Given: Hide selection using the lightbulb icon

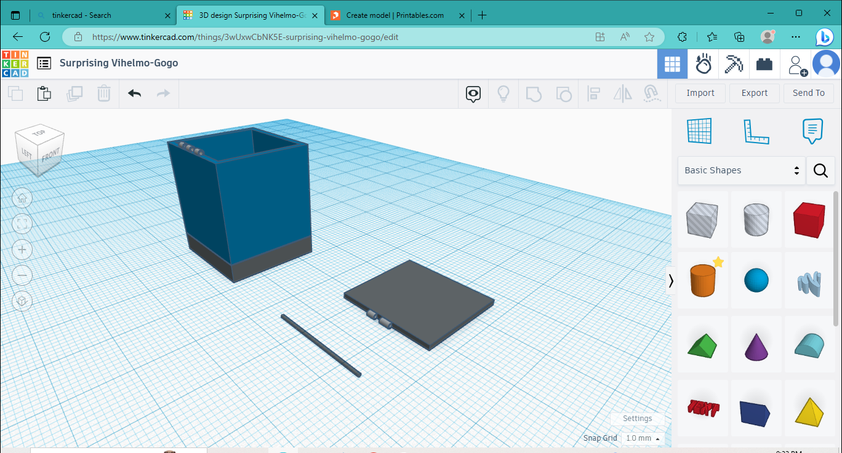Looking at the screenshot, I should click(503, 93).
